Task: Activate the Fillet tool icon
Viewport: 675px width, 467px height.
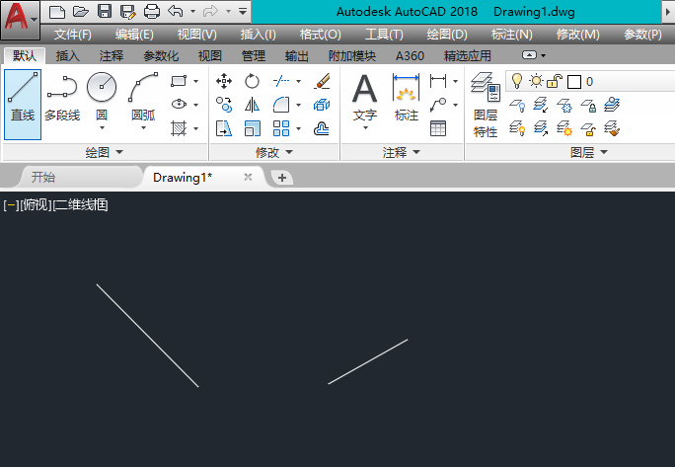Action: click(281, 105)
